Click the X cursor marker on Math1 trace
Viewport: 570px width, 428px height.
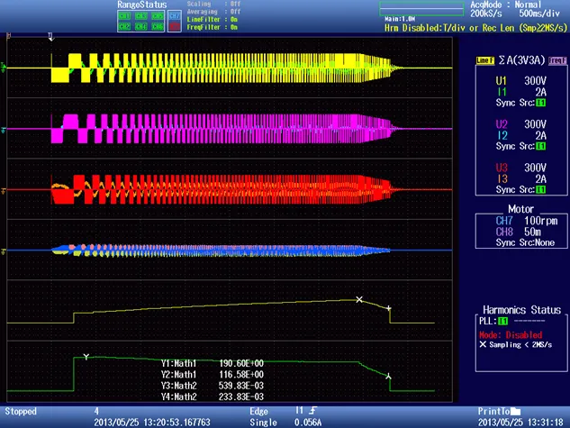point(359,300)
